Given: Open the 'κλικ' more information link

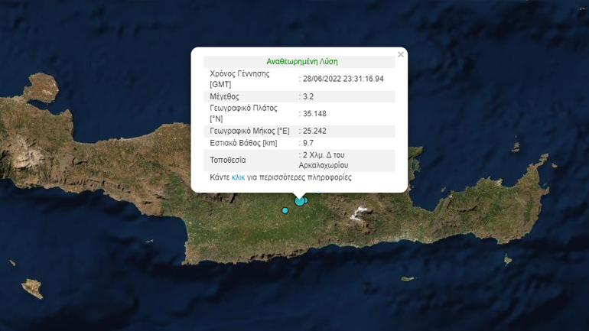Looking at the screenshot, I should pos(238,177).
